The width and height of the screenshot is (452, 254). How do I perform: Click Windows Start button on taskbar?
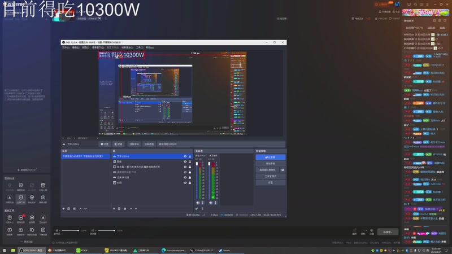click(4, 251)
